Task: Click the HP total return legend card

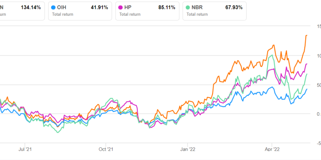Action: (x=147, y=11)
